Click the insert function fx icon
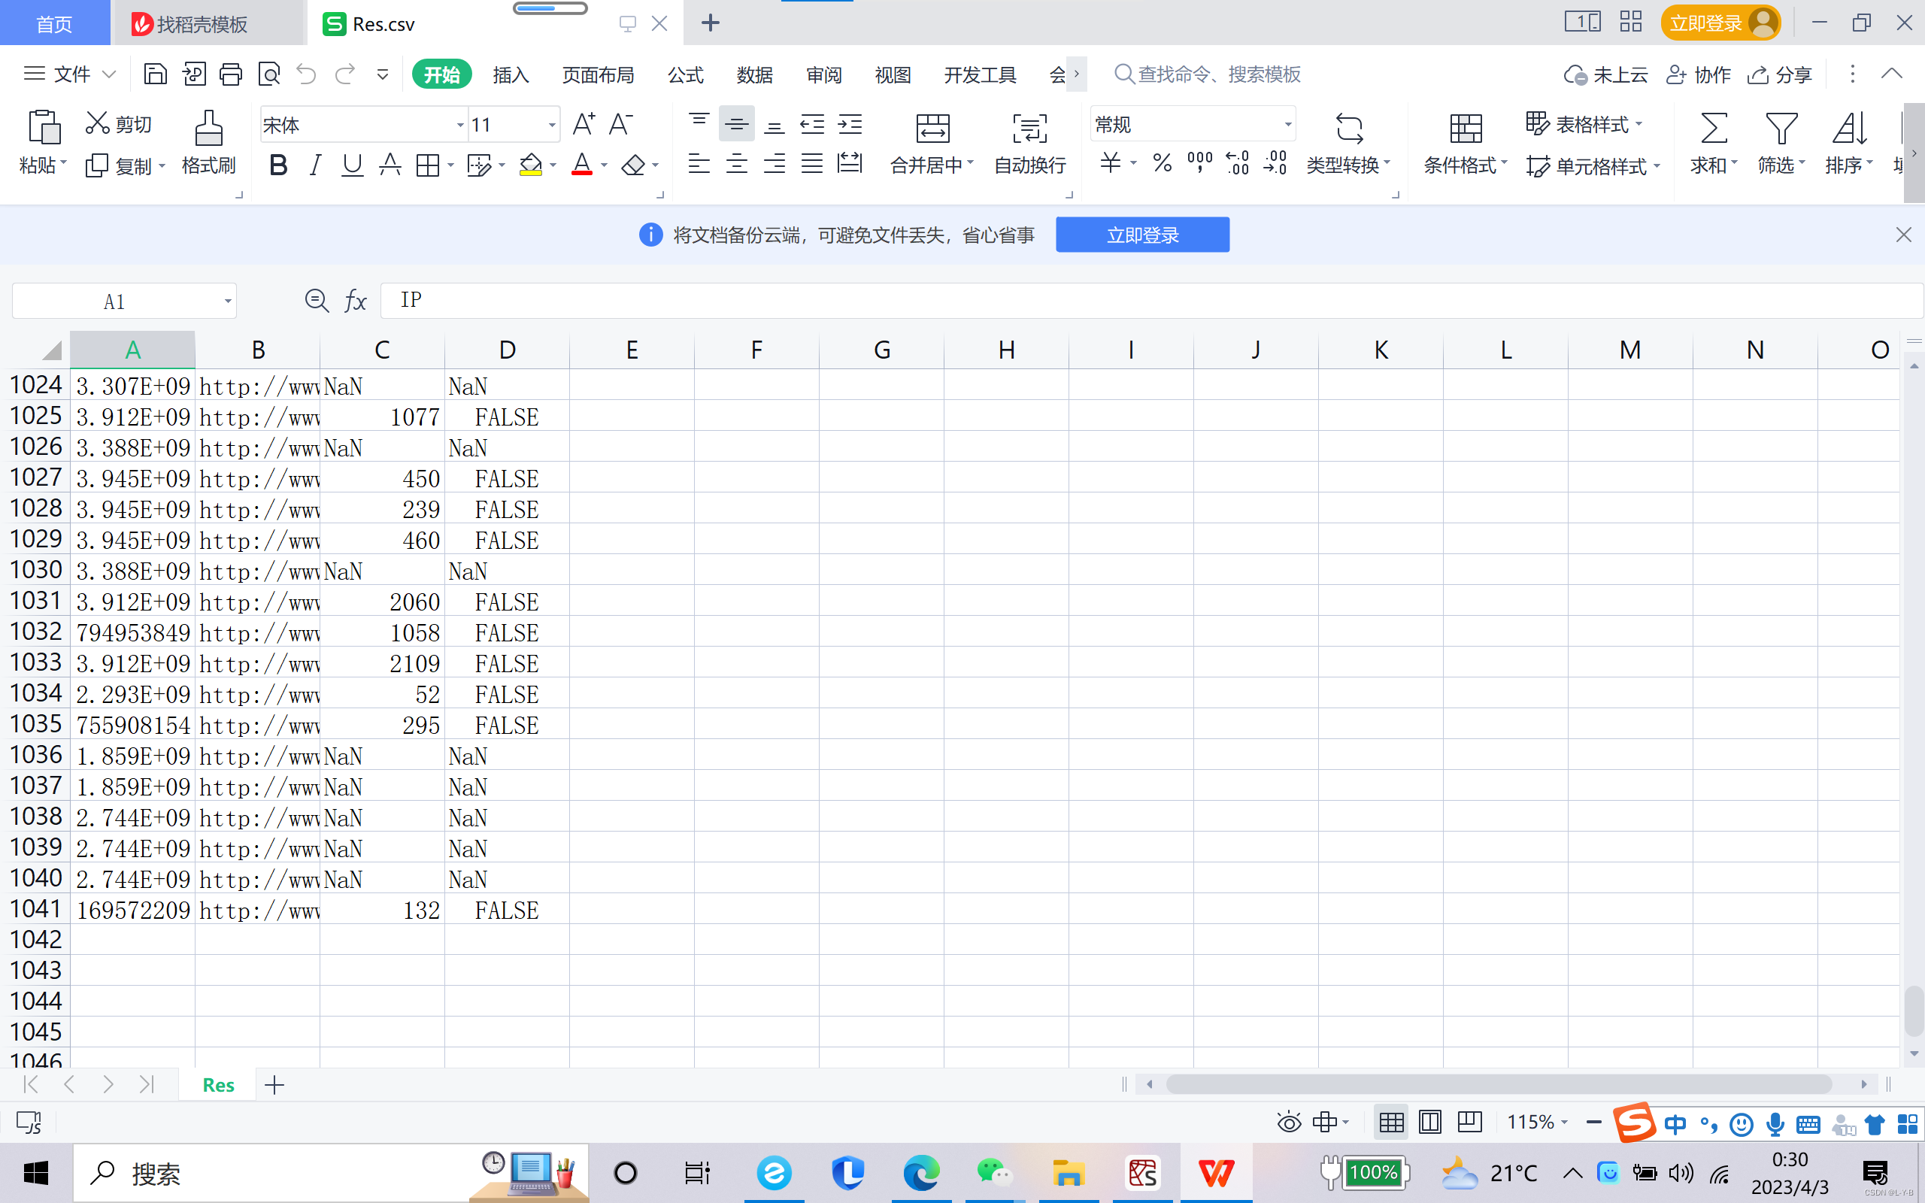The height and width of the screenshot is (1203, 1925). click(355, 301)
